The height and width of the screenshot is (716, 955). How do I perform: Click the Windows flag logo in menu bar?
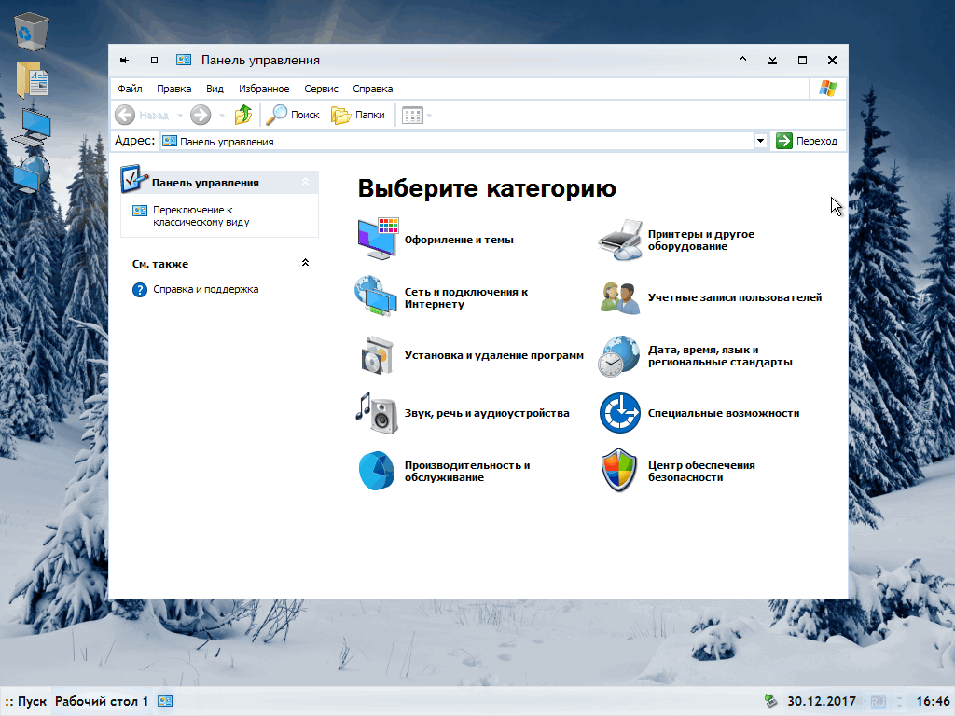click(x=828, y=89)
